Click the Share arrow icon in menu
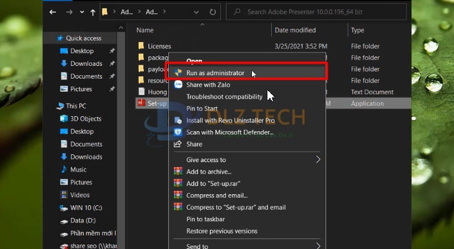The image size is (454, 249). point(178,144)
